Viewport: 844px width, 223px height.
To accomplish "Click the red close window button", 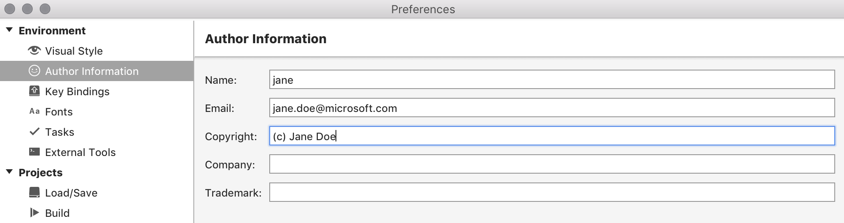I will click(x=10, y=9).
